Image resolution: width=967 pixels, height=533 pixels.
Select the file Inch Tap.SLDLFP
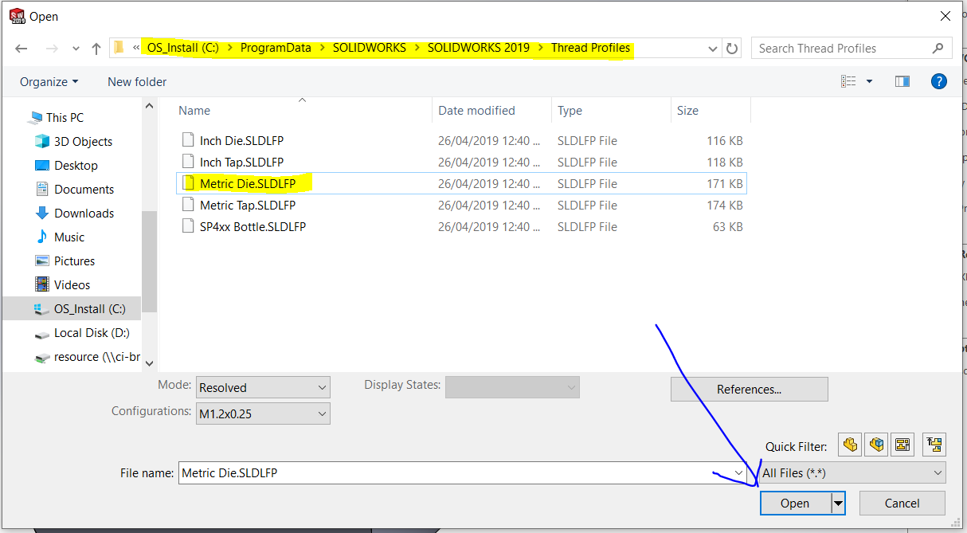click(x=241, y=163)
